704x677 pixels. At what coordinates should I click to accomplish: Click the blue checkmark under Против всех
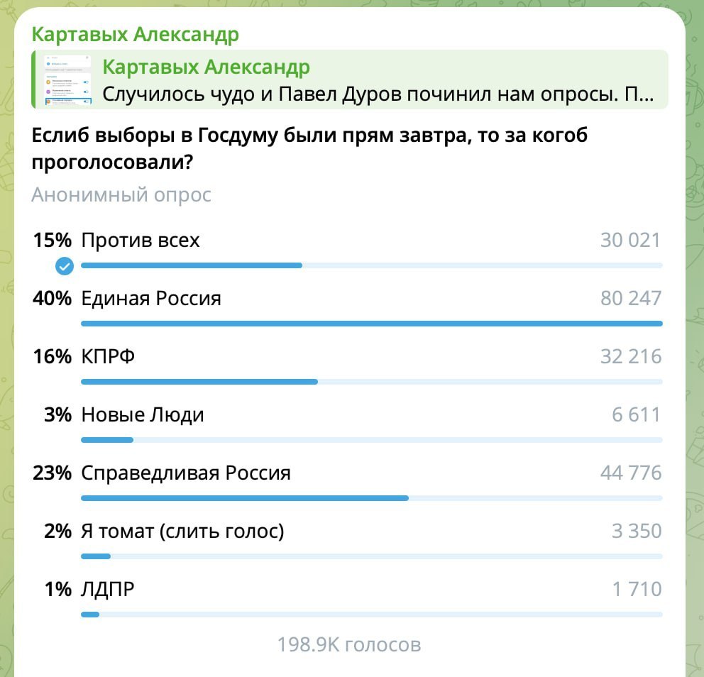click(x=65, y=266)
